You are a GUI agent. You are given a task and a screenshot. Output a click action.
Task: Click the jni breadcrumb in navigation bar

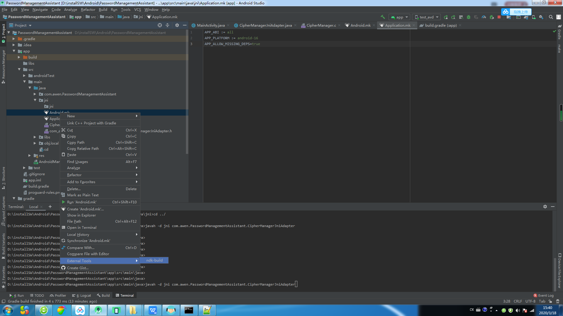point(138,17)
